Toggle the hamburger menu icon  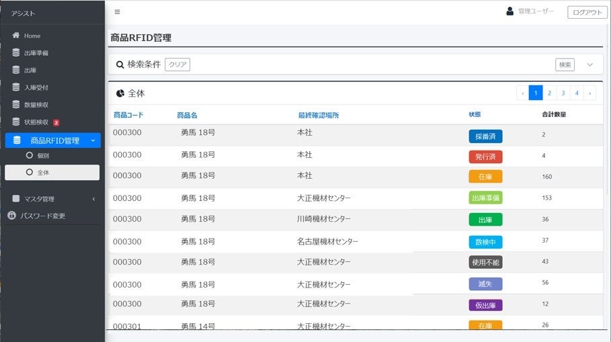click(x=118, y=11)
